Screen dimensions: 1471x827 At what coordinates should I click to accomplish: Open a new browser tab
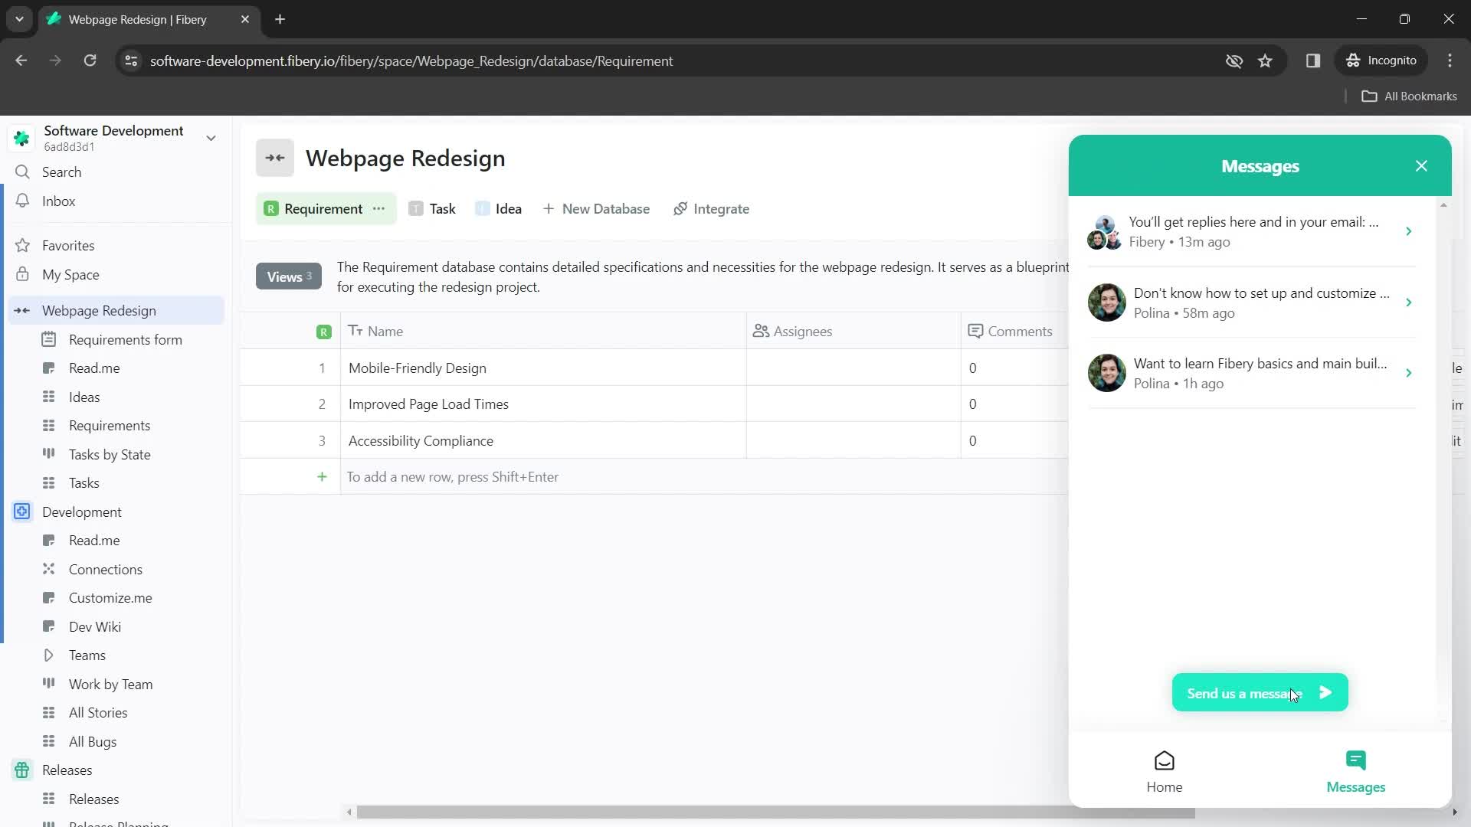[x=280, y=19]
